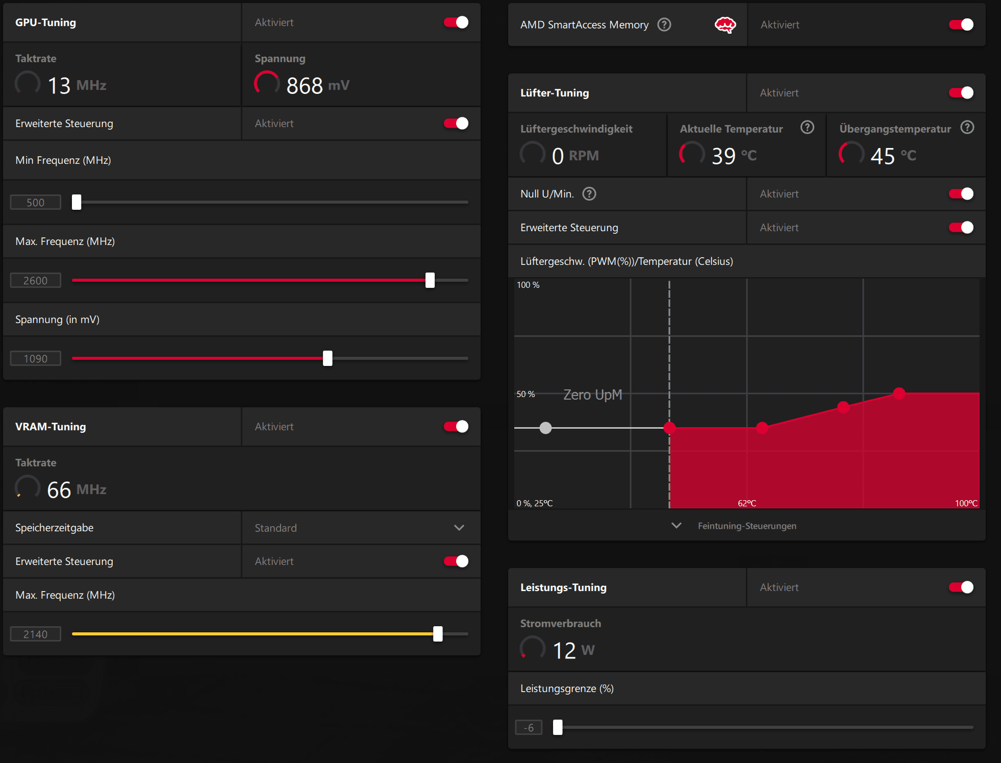Viewport: 1001px width, 763px height.
Task: Click the Leistungsgrenze -6 input field
Action: pyautogui.click(x=529, y=727)
